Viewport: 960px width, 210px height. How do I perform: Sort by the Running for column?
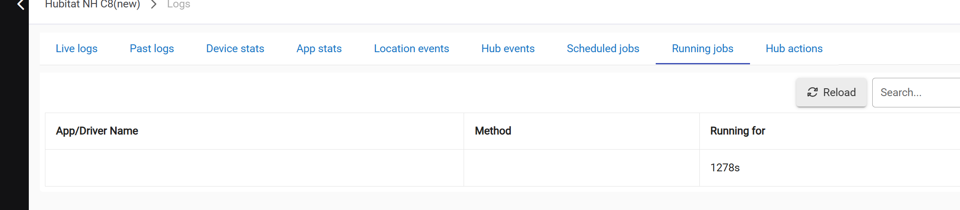[x=737, y=131]
